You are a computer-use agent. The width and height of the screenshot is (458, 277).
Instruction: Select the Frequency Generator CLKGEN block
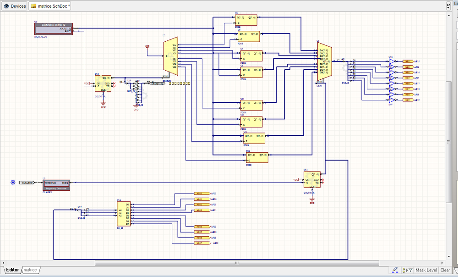tap(57, 185)
